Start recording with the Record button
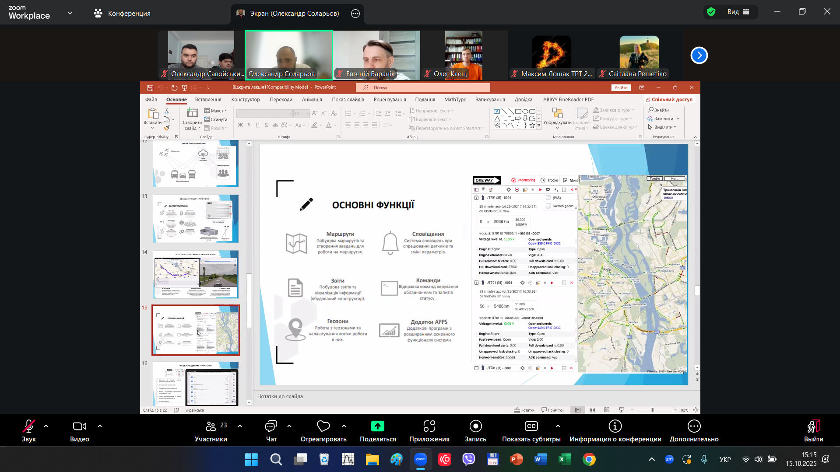Viewport: 840px width, 472px height. pos(475,427)
